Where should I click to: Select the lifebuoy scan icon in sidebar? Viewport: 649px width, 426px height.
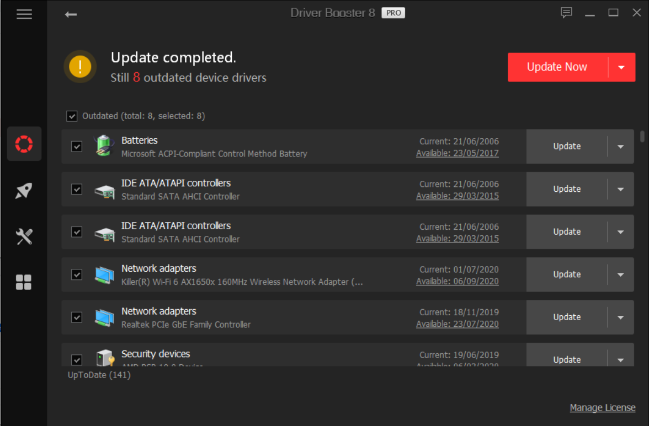pyautogui.click(x=24, y=144)
